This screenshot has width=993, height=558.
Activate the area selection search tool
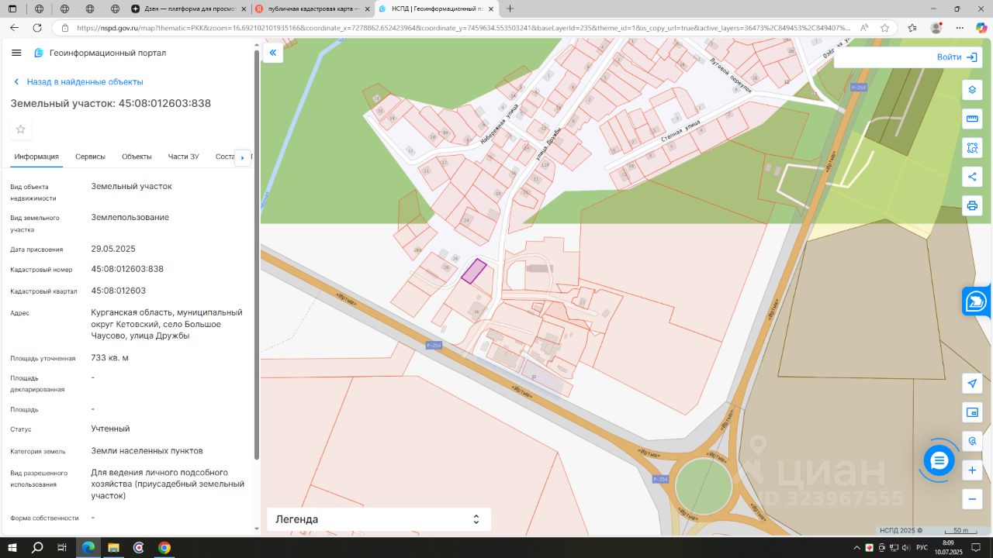972,147
